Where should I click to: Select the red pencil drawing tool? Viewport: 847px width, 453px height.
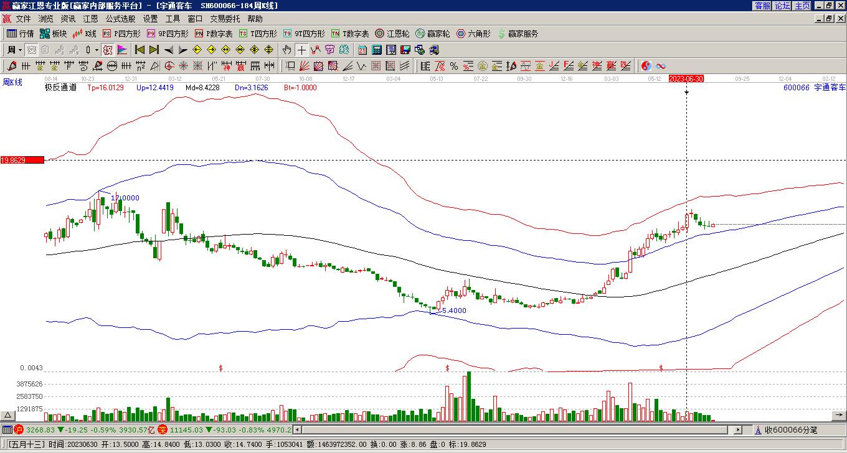pos(12,66)
